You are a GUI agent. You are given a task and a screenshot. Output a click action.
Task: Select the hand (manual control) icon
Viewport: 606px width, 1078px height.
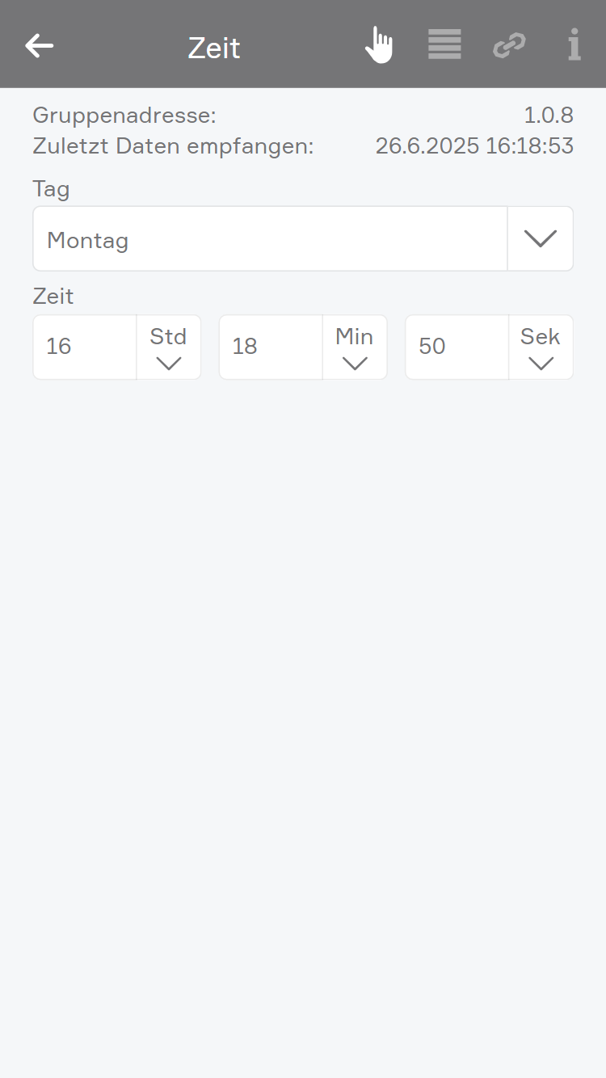378,45
